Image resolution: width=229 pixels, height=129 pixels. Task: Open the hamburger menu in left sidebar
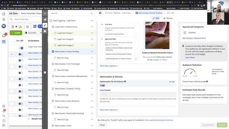(4, 19)
